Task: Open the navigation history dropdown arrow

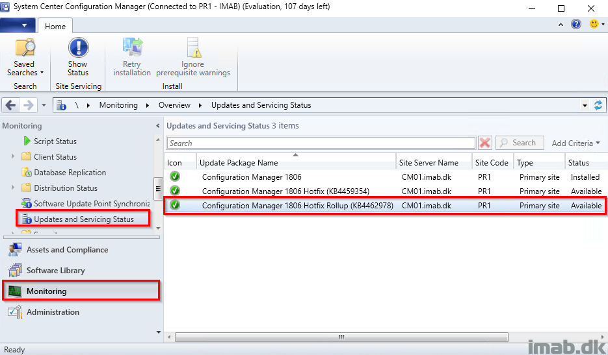Action: tap(44, 105)
